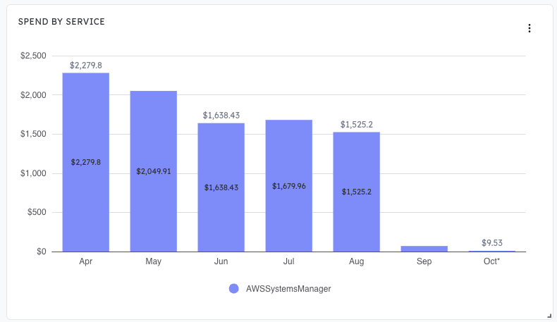Viewport: 557px width, 322px height.
Task: Click the $2,279.8 label above Apr bar
Action: pos(85,66)
